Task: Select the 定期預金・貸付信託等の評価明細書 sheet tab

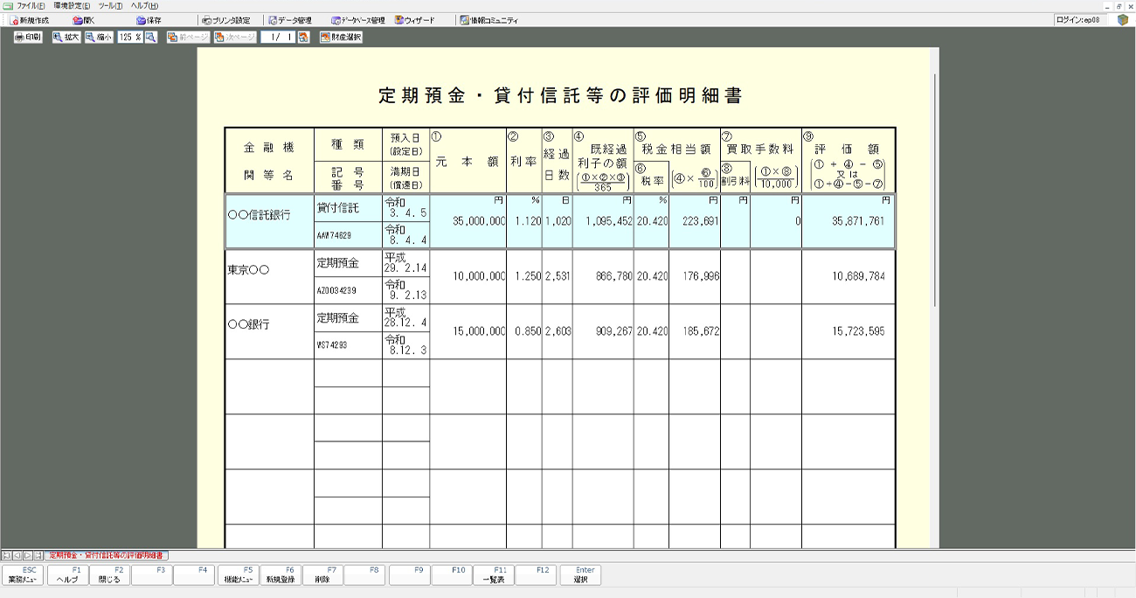Action: 106,555
